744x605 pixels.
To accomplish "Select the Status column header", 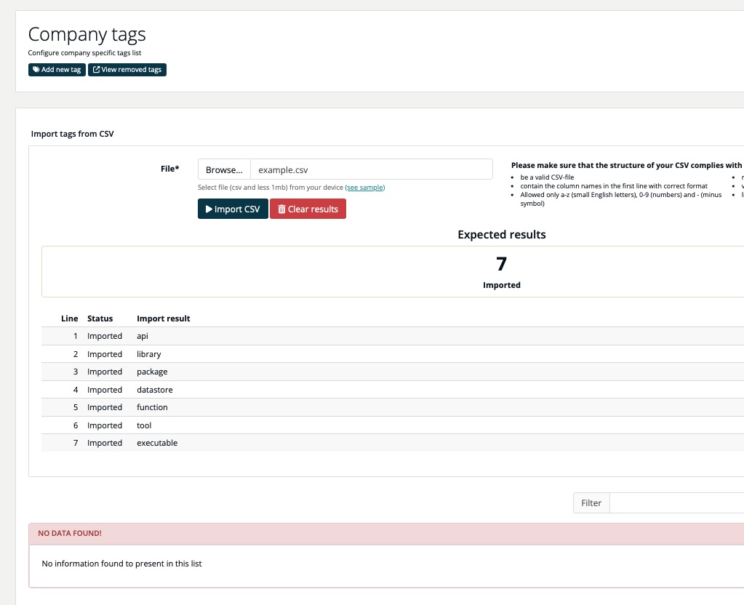I will pyautogui.click(x=100, y=318).
